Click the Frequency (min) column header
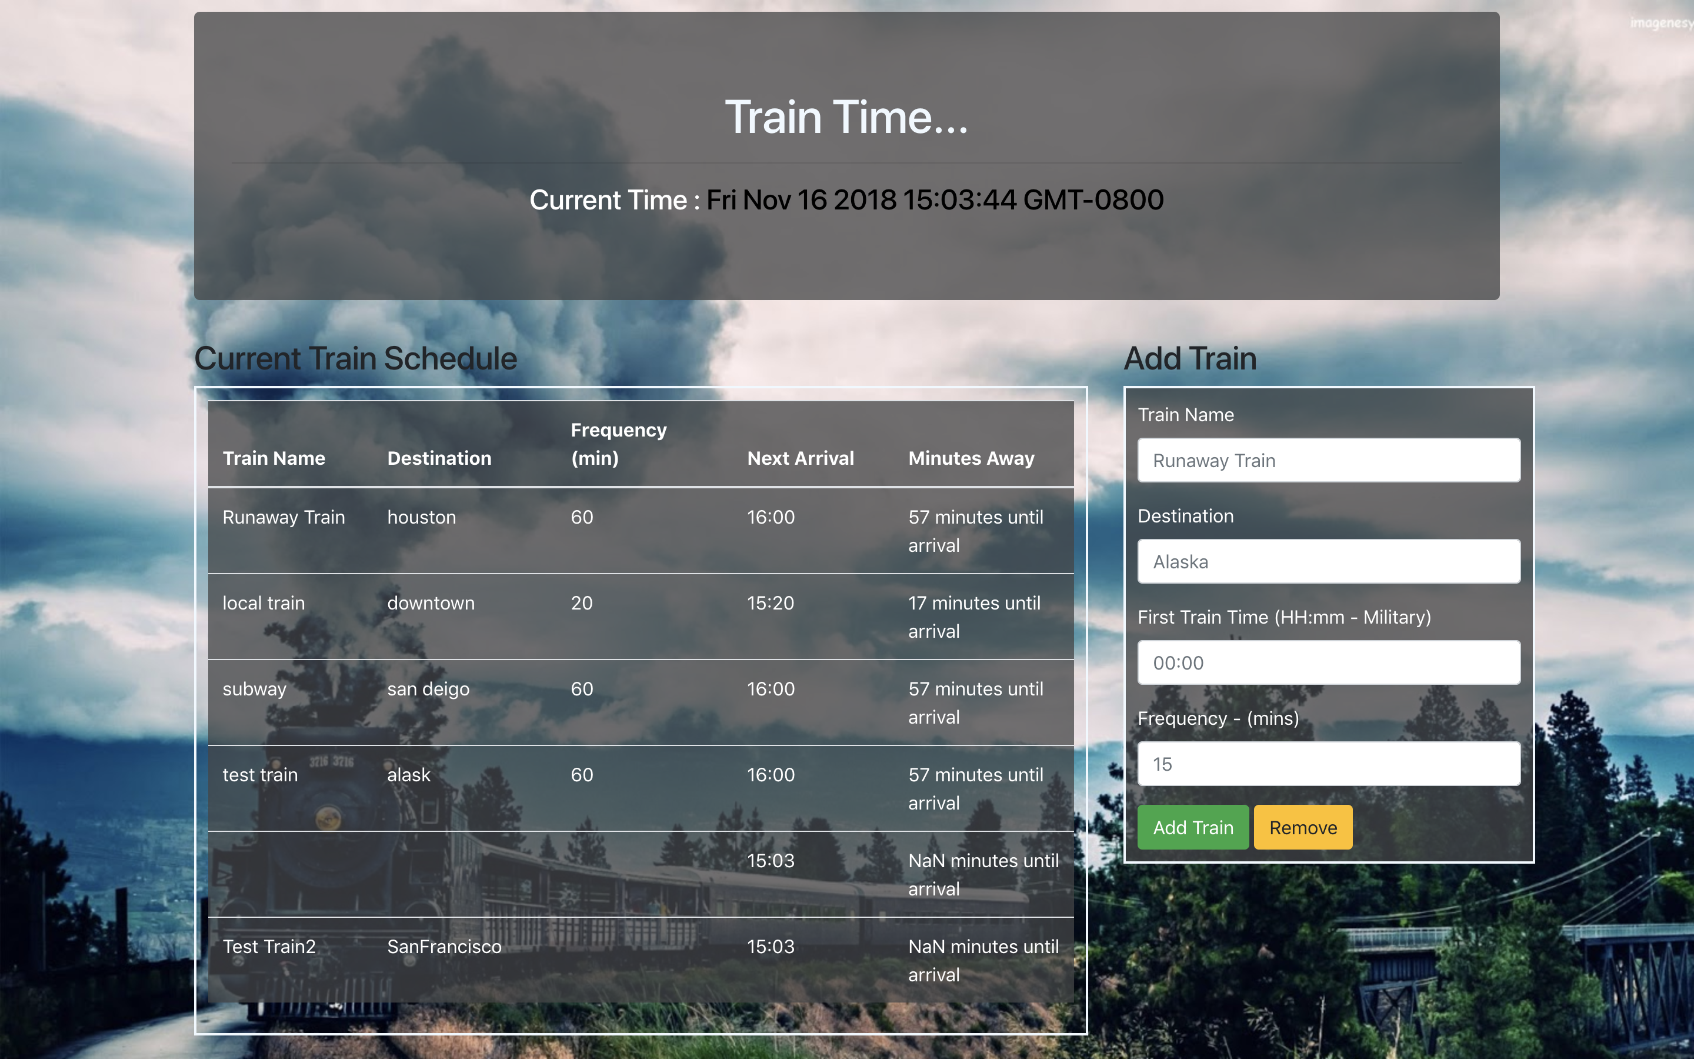This screenshot has height=1059, width=1694. coord(618,444)
